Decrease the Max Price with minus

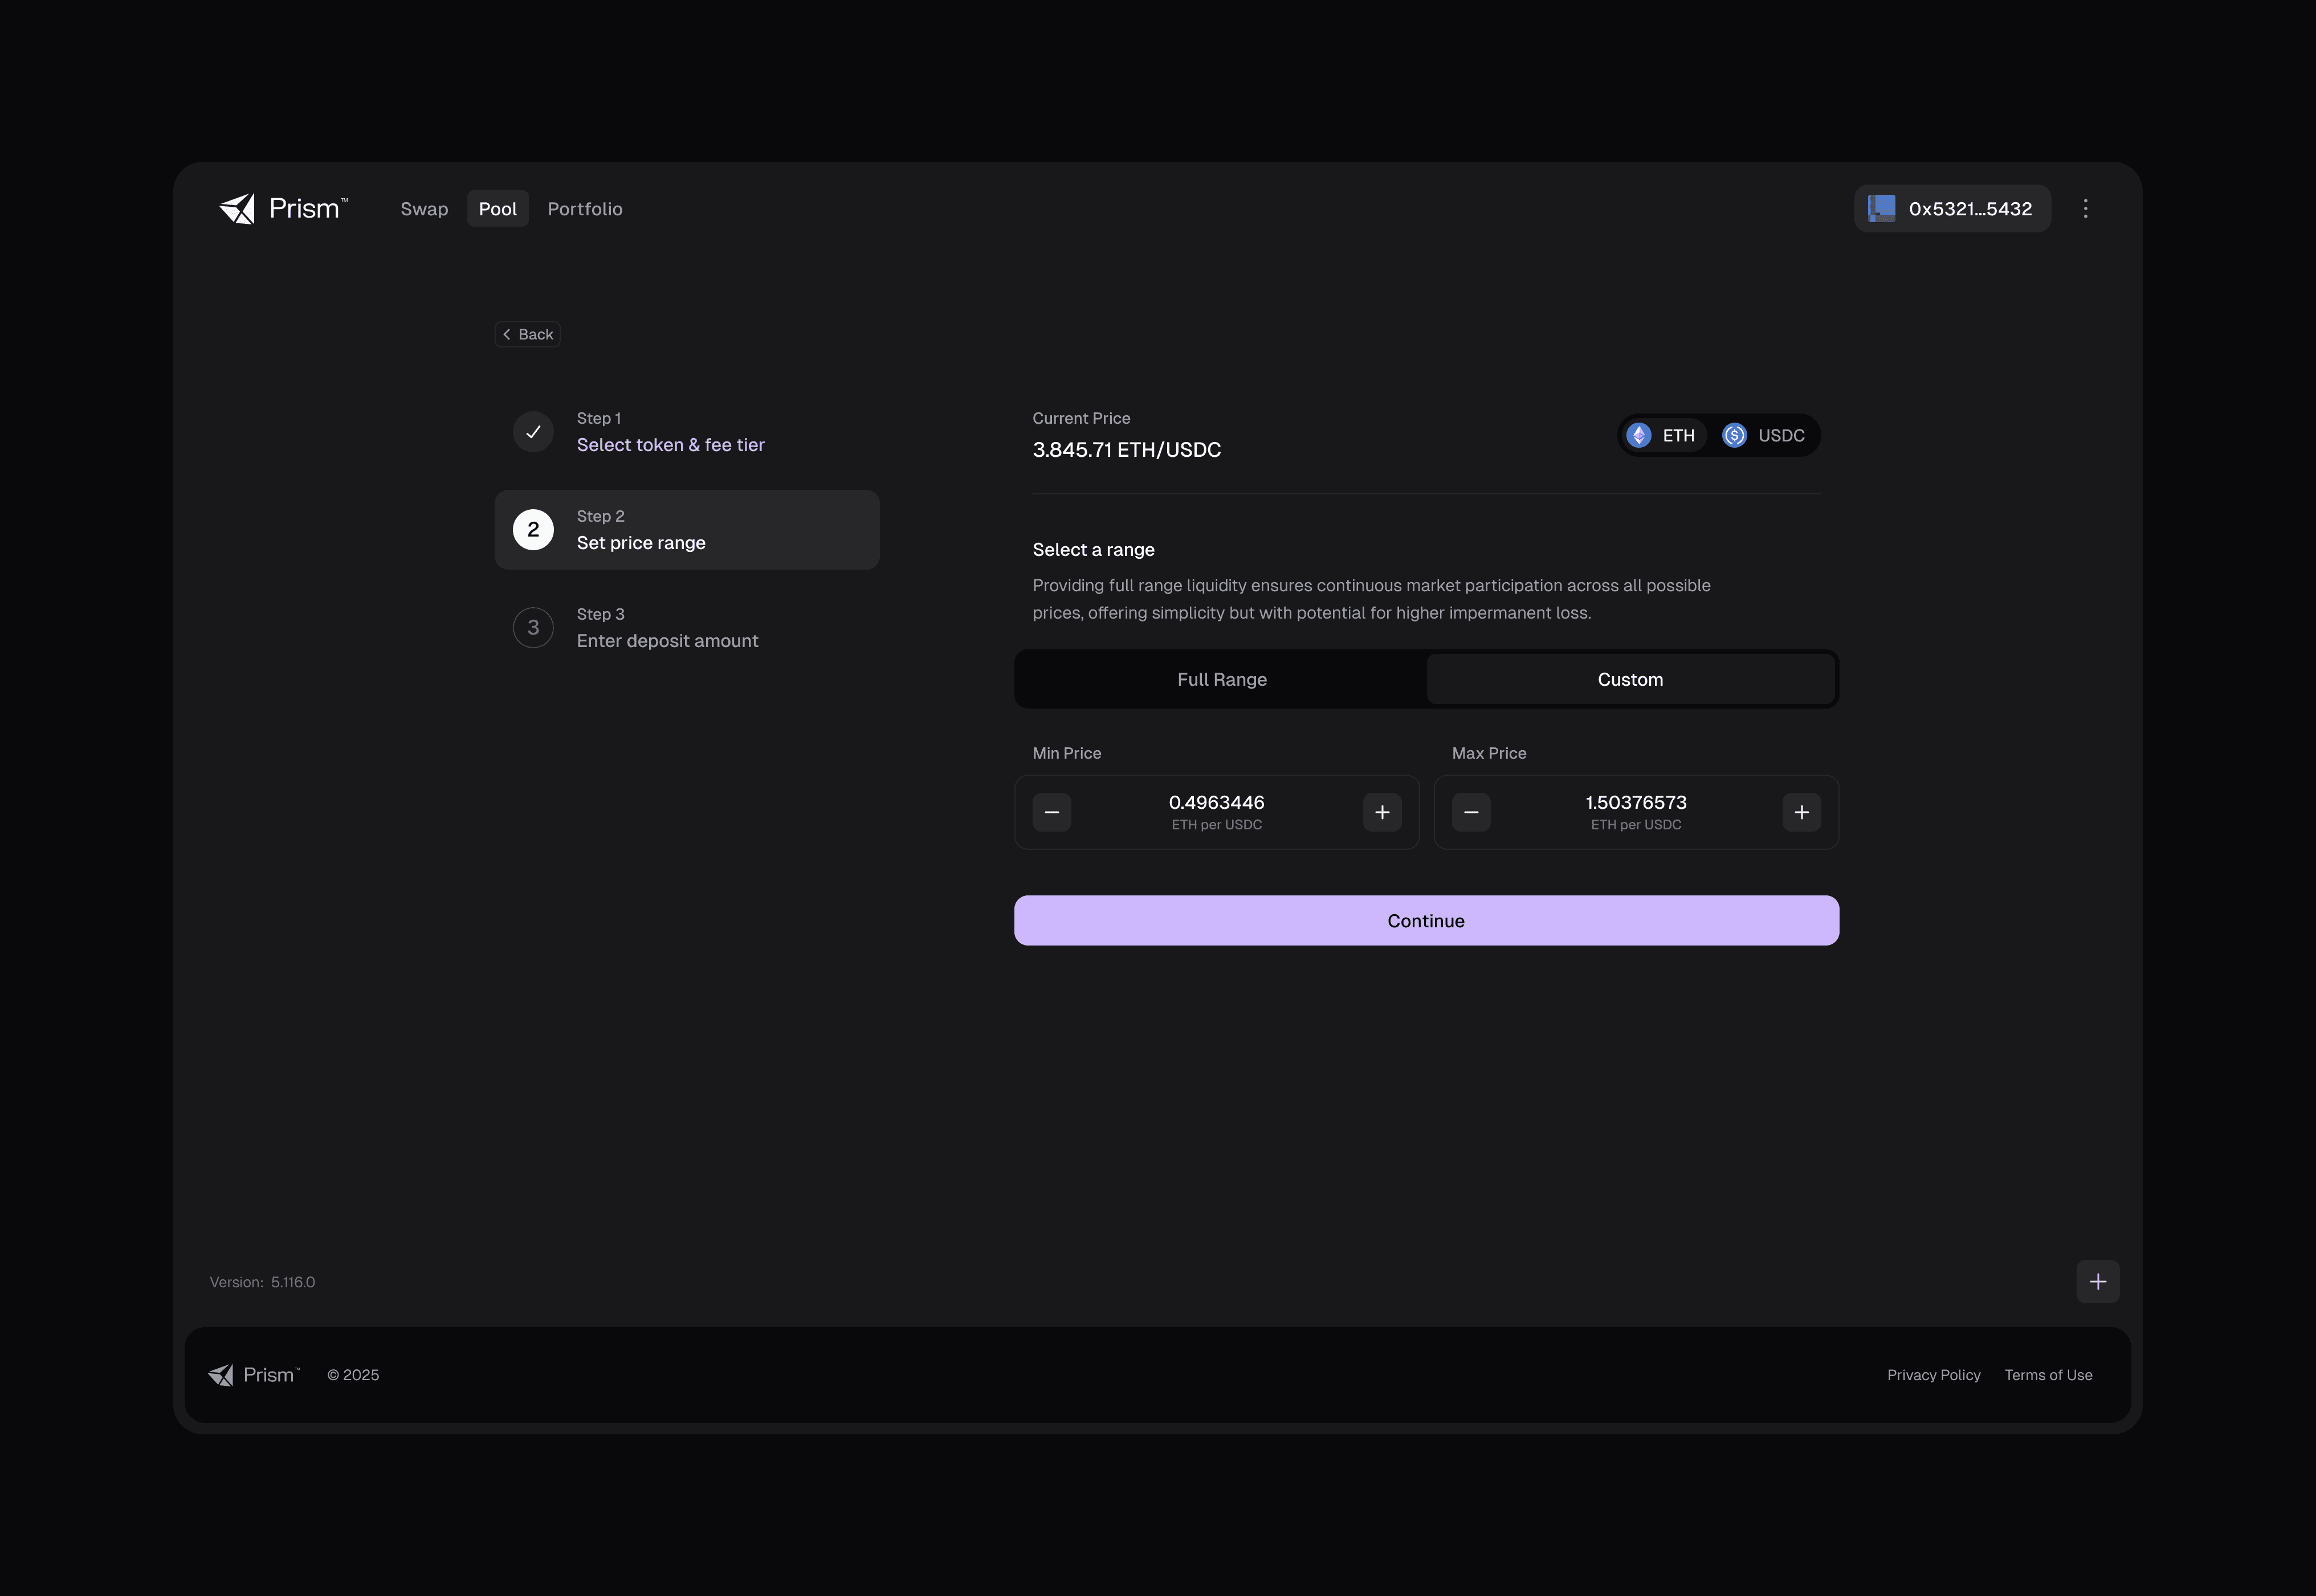pyautogui.click(x=1471, y=813)
